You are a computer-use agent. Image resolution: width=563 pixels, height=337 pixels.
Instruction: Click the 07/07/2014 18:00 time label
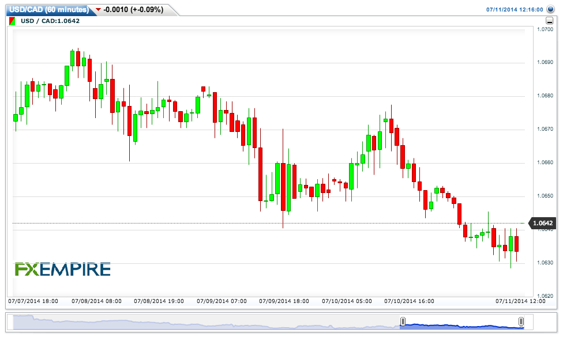[x=33, y=301]
